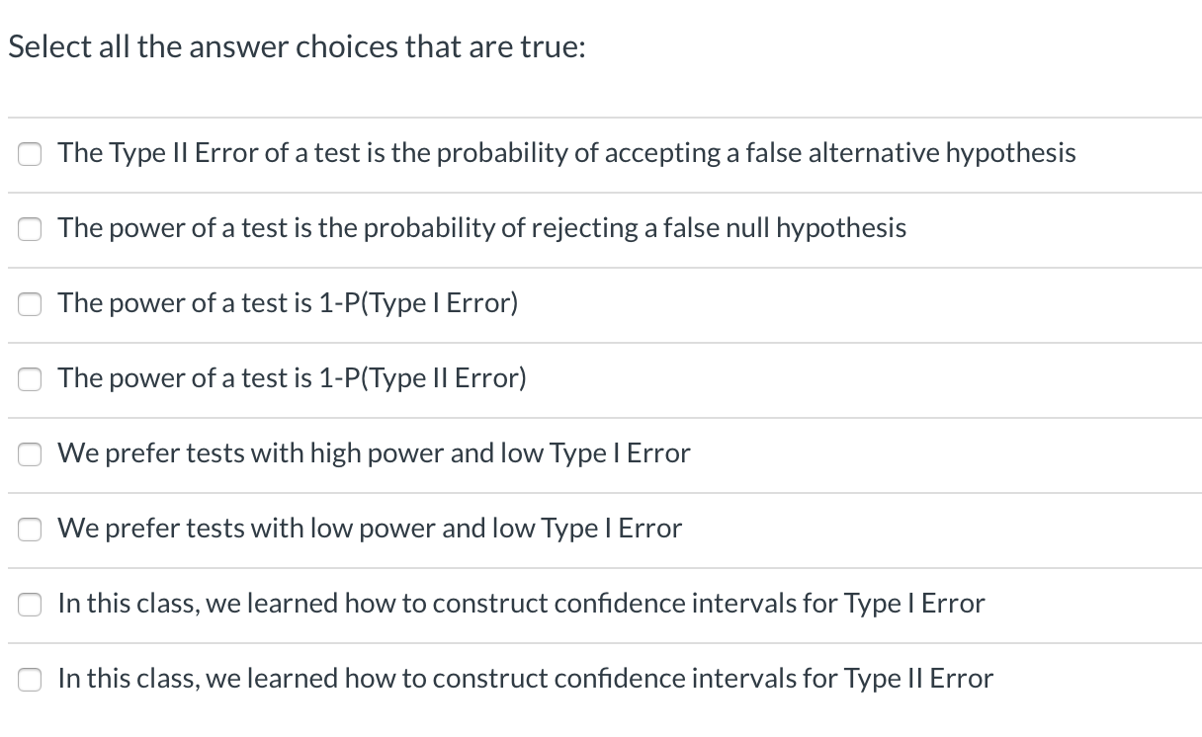Image resolution: width=1202 pixels, height=737 pixels.
Task: Check the low power and low Type I Error option
Action: (30, 530)
